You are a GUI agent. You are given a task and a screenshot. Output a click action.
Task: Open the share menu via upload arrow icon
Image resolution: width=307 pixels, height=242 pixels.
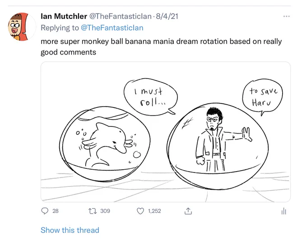188,211
